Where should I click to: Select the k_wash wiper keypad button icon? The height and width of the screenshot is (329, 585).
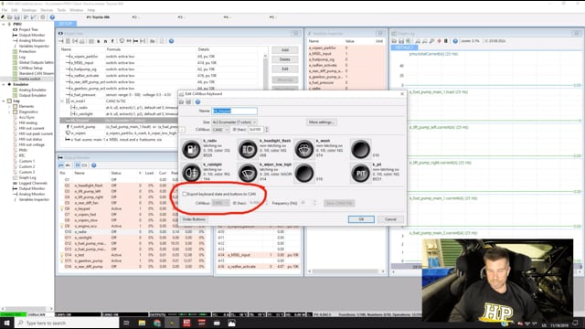(304, 150)
